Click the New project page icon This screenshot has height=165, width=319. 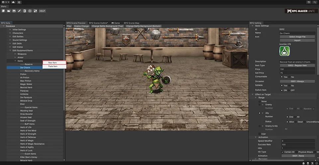click(3, 11)
